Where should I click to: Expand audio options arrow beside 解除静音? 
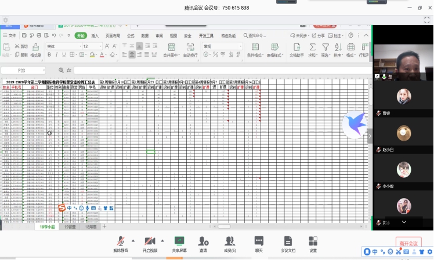[133, 240]
